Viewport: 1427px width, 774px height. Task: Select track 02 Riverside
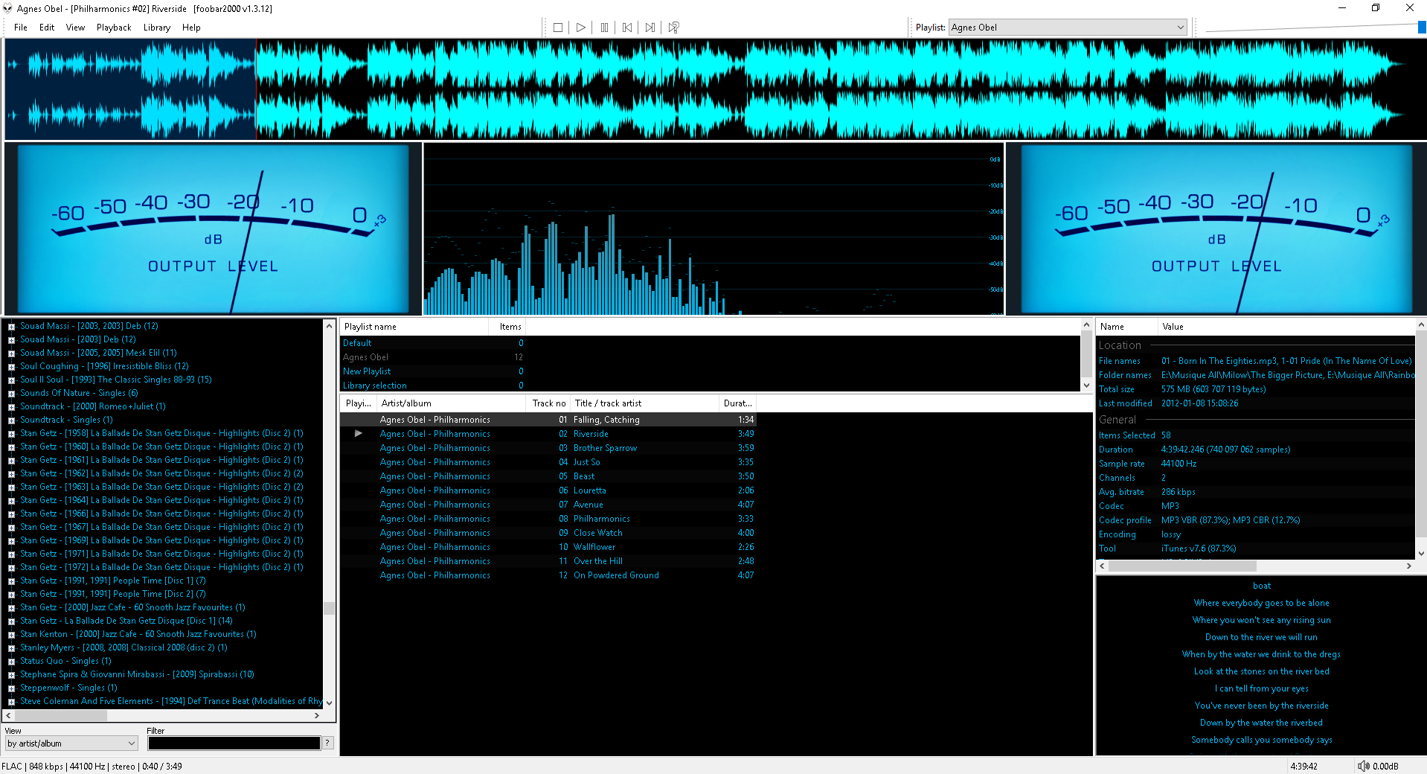pos(548,434)
